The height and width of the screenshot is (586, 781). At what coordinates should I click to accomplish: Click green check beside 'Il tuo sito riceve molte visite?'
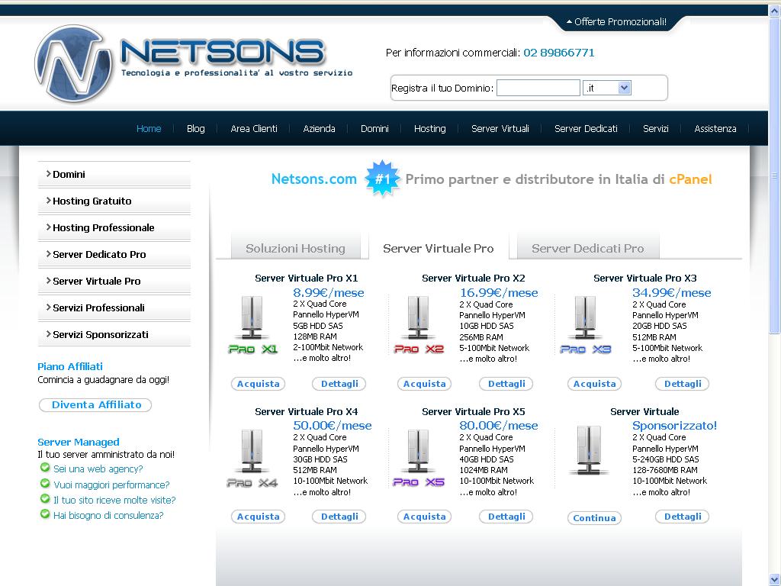[x=45, y=499]
